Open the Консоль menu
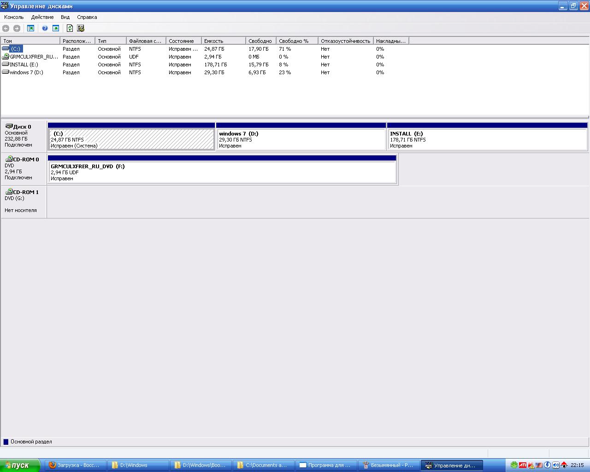 coord(14,17)
